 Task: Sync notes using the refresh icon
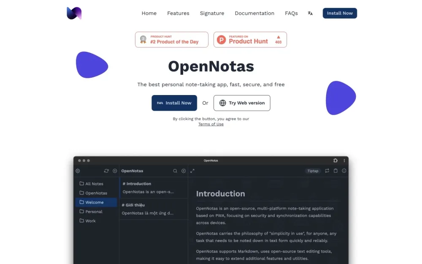click(106, 171)
